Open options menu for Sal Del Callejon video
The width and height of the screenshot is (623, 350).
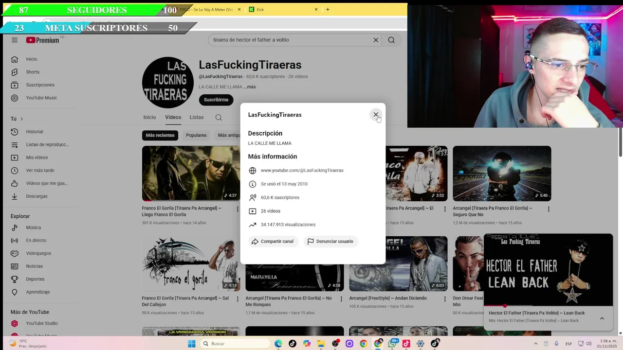click(x=238, y=299)
